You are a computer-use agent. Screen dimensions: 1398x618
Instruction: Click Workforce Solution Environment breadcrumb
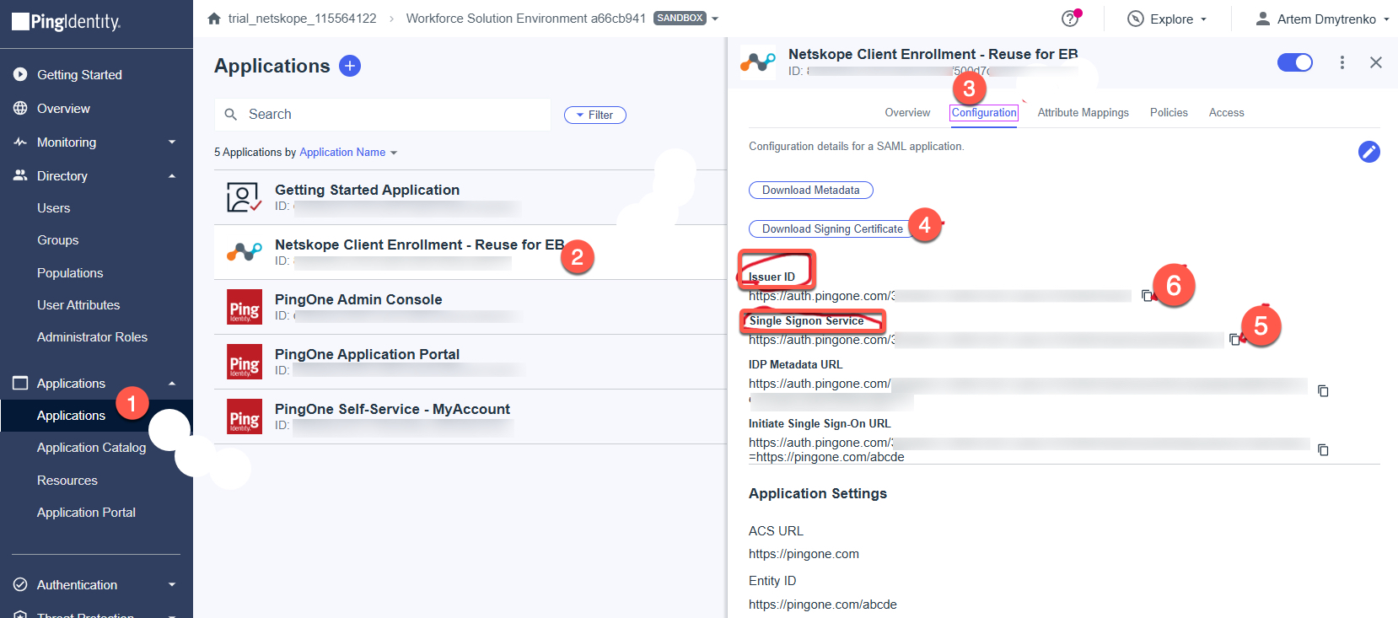coord(526,19)
